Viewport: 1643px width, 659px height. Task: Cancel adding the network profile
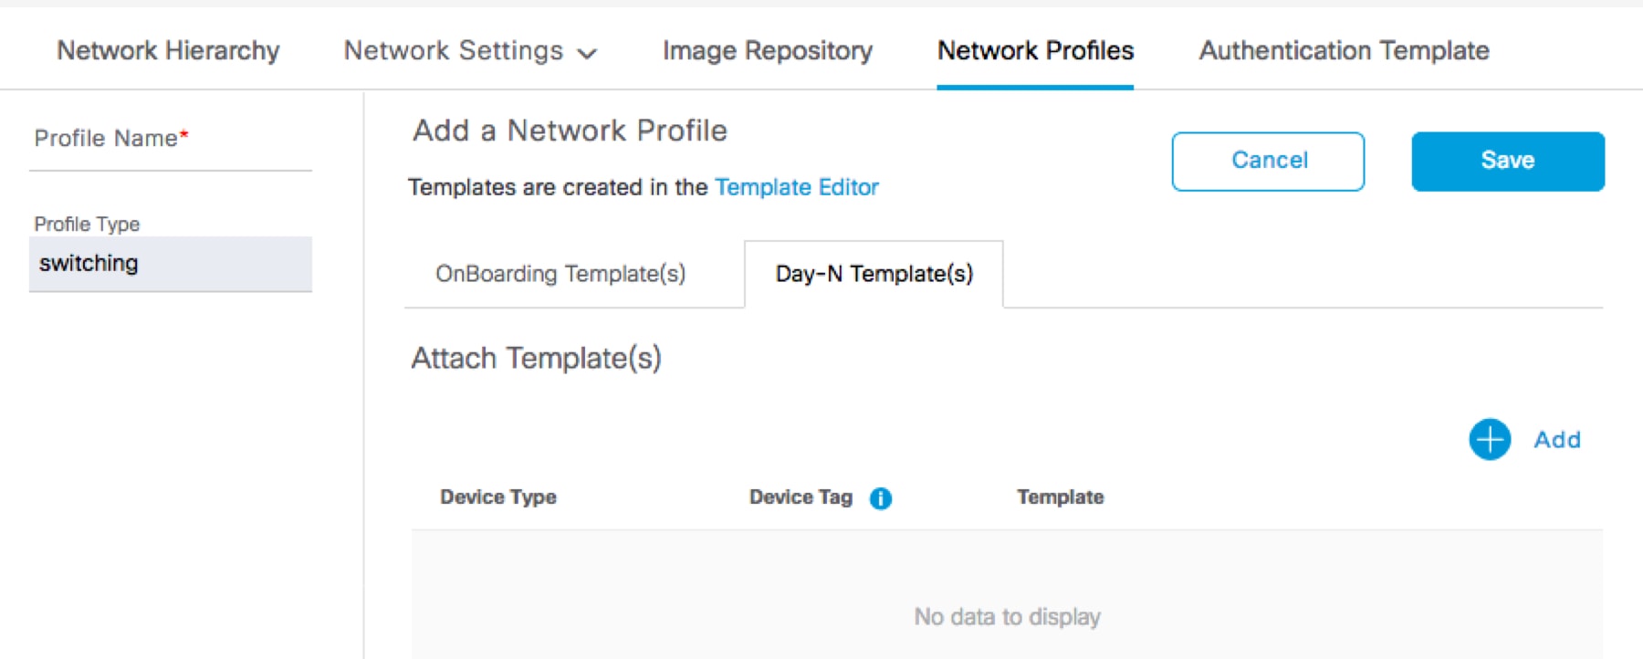tap(1268, 160)
